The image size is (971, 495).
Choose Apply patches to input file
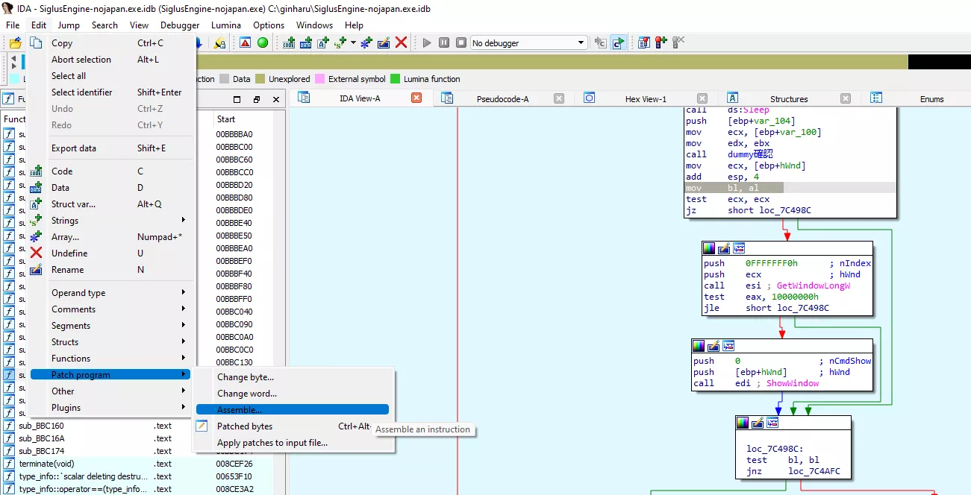(272, 443)
